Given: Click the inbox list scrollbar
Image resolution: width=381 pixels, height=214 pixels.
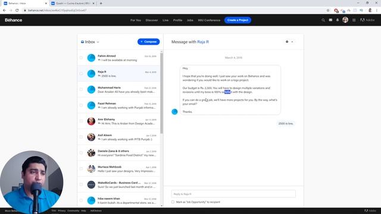Looking at the screenshot, I should coord(161,93).
